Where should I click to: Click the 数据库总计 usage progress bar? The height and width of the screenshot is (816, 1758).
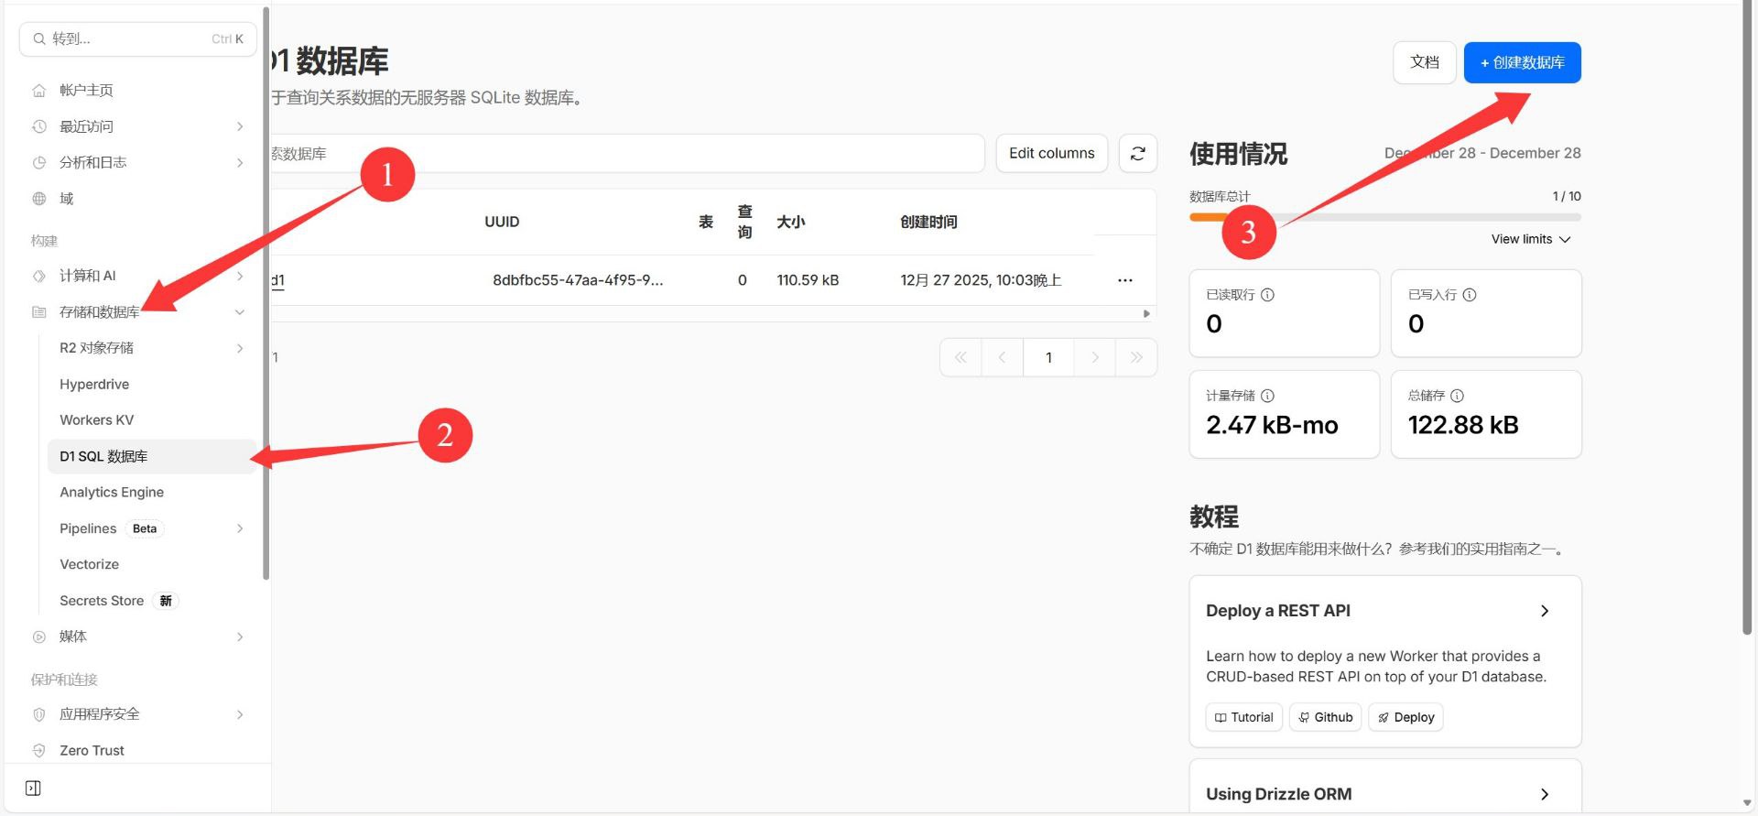tap(1384, 218)
